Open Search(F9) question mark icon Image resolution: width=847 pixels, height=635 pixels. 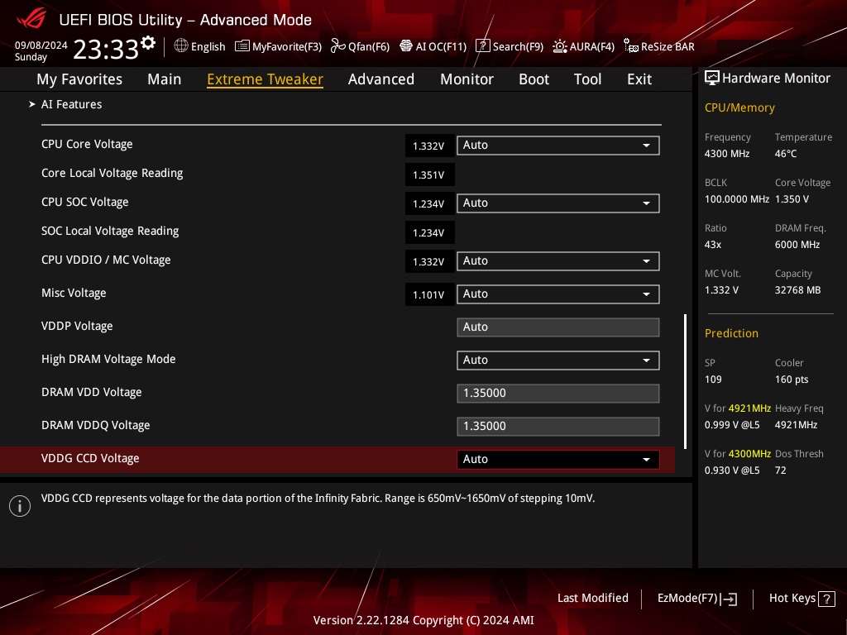[482, 46]
